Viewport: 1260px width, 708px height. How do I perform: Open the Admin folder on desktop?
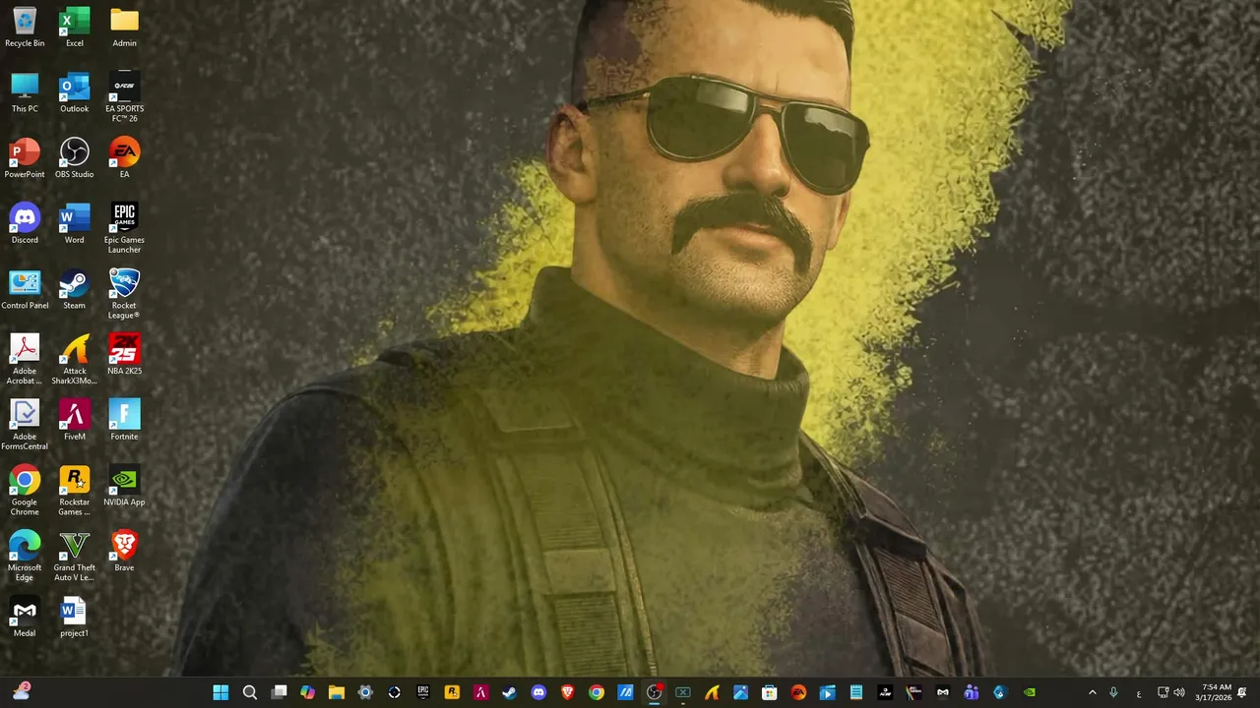pos(124,27)
